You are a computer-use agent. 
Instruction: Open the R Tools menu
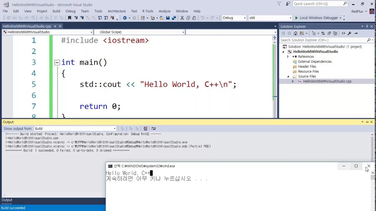coord(148,11)
